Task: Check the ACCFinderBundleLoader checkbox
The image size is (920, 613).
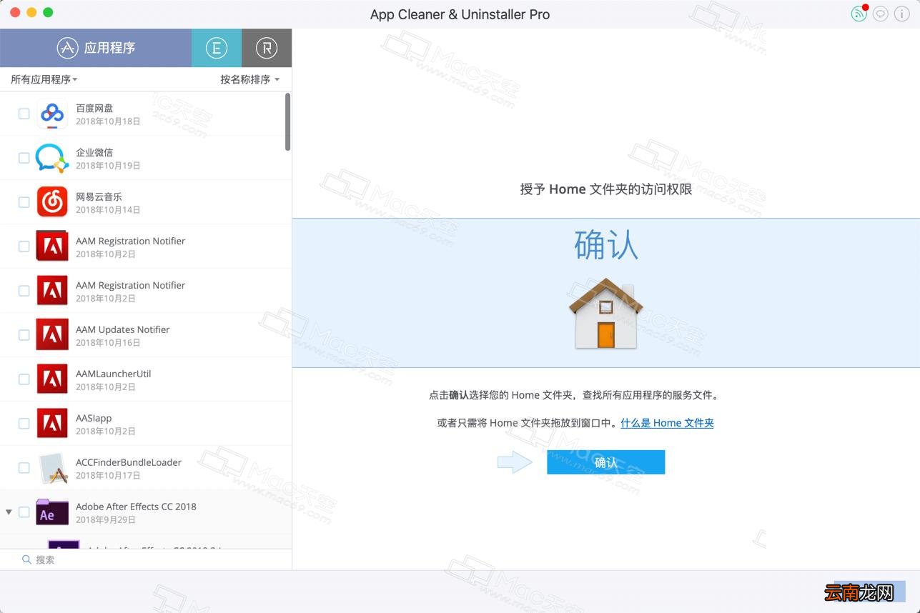Action: tap(24, 468)
